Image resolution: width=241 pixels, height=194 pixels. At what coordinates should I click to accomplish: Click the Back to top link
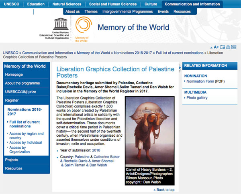coord(165,190)
